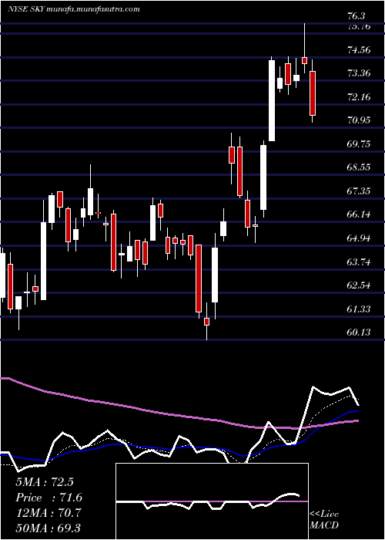Viewport: 385px width, 540px height.
Task: Select the 68.55 price level label
Action: pos(359,167)
